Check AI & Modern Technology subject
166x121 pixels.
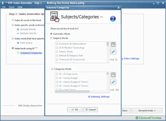tap(57, 48)
